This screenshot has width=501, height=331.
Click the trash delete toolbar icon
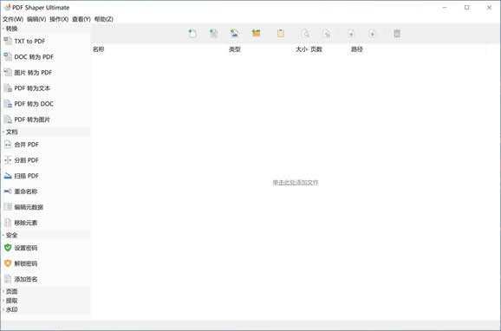[x=397, y=33]
